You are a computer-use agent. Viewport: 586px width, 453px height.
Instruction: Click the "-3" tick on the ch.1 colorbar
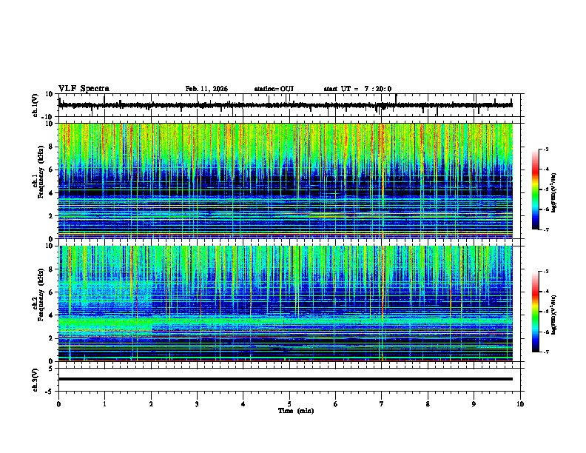coord(545,149)
